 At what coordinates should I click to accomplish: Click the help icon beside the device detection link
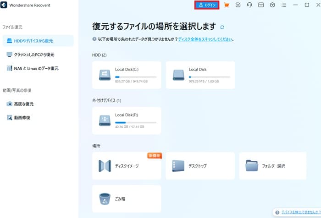pos(277,213)
